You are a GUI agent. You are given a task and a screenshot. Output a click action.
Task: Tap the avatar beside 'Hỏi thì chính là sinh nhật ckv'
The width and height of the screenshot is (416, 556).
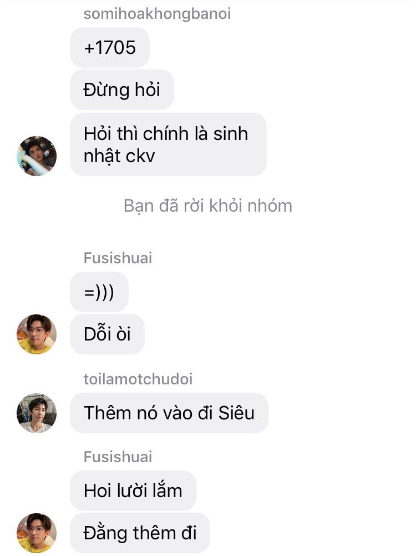(x=37, y=156)
